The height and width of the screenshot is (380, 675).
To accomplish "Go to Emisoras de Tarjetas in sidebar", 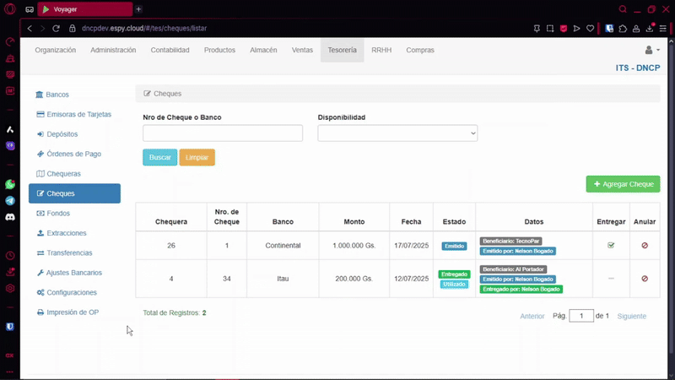I will pyautogui.click(x=78, y=114).
